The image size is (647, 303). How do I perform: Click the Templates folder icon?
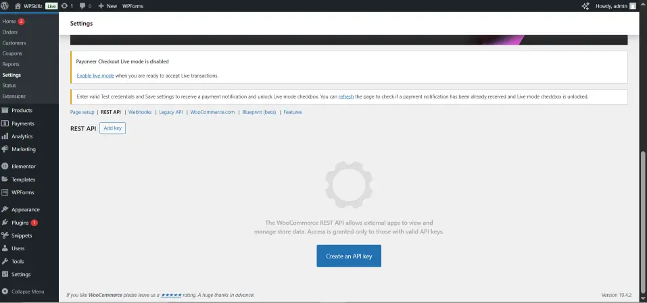pyautogui.click(x=5, y=180)
